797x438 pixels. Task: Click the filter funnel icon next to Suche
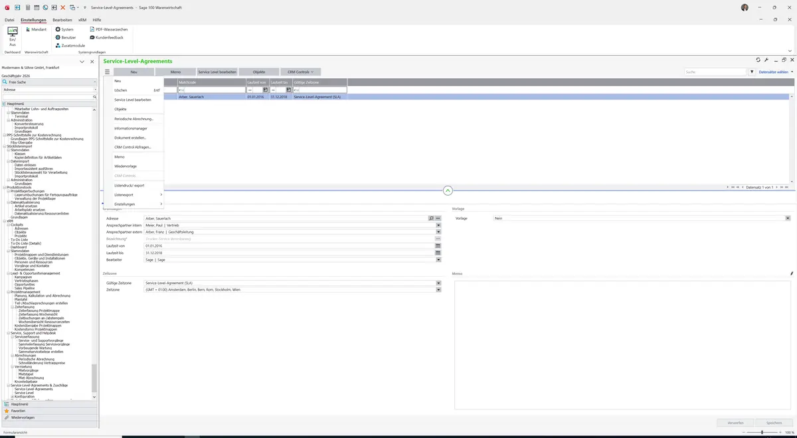pos(752,72)
